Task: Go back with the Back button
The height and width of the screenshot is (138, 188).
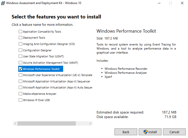Action: coord(126,132)
